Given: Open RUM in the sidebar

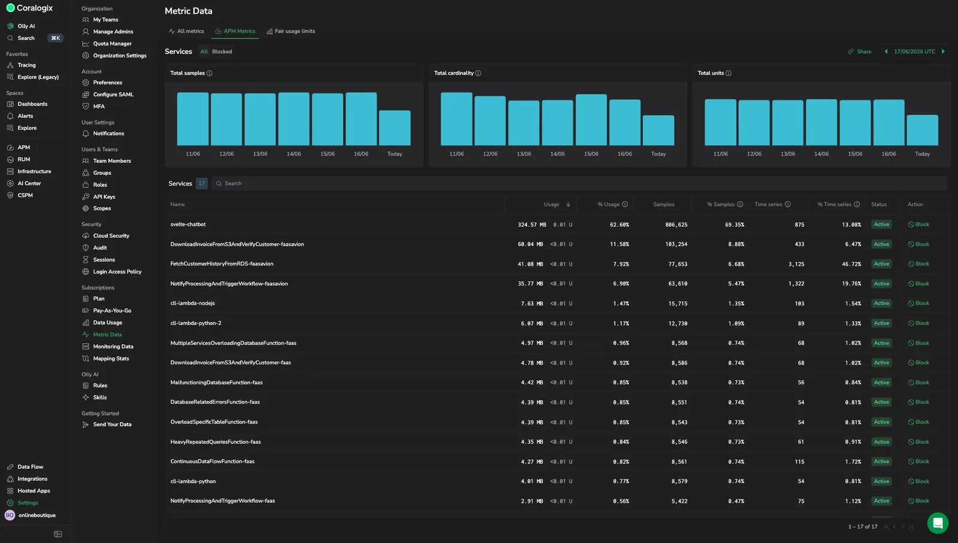Looking at the screenshot, I should [23, 159].
